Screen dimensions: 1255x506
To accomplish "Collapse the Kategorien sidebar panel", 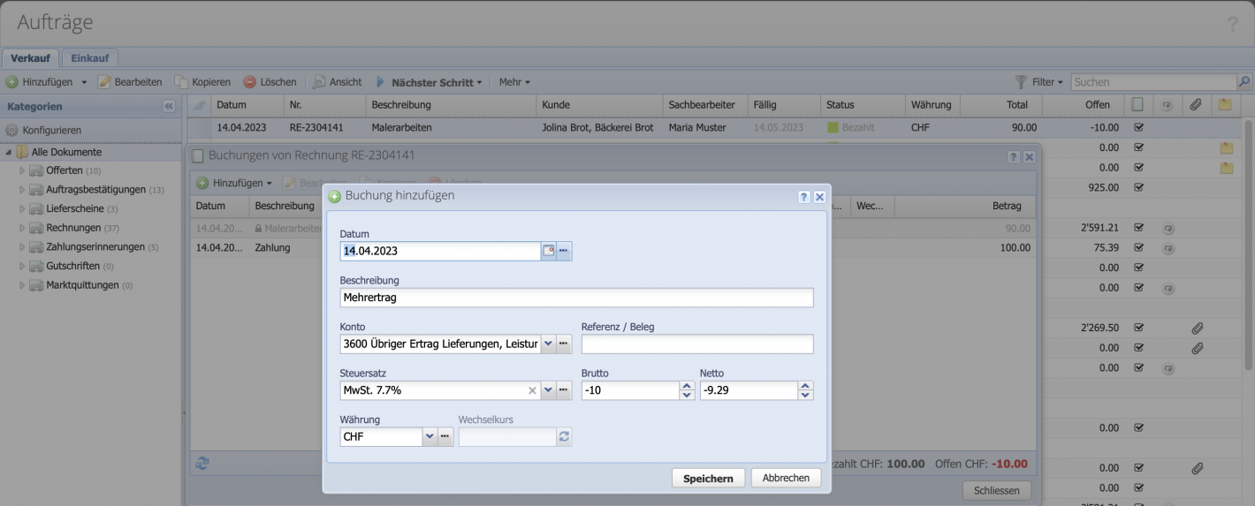I will point(169,106).
